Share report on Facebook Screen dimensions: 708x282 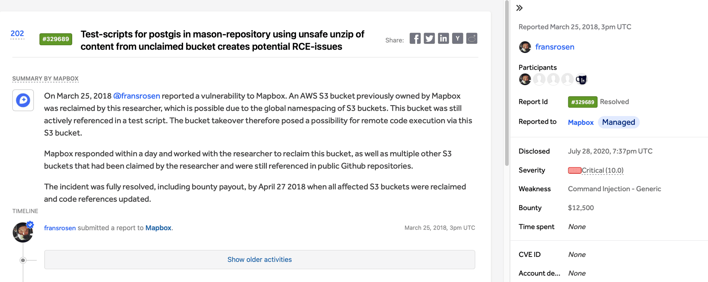415,39
